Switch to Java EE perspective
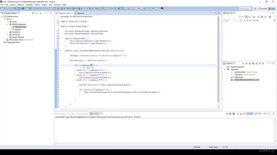 263,9
